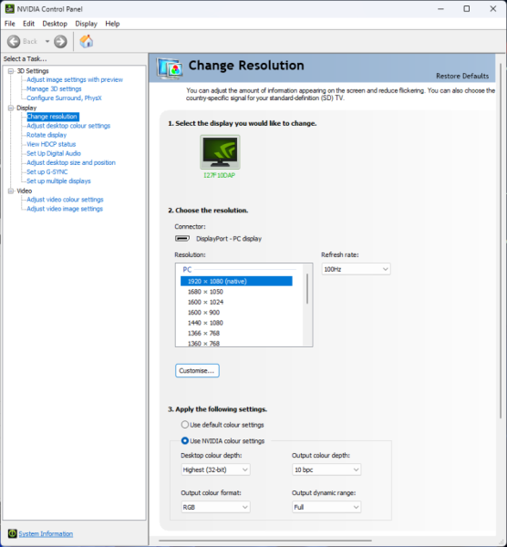Select Use default colour settings
The image size is (507, 547).
pyautogui.click(x=184, y=425)
